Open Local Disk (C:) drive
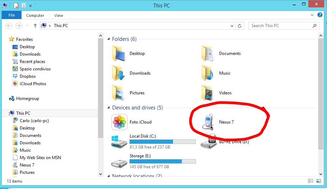This screenshot has height=189, width=327. pos(119,141)
